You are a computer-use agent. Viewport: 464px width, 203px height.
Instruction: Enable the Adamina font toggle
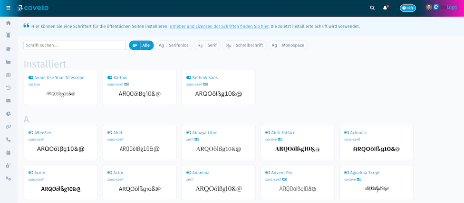tap(189, 173)
